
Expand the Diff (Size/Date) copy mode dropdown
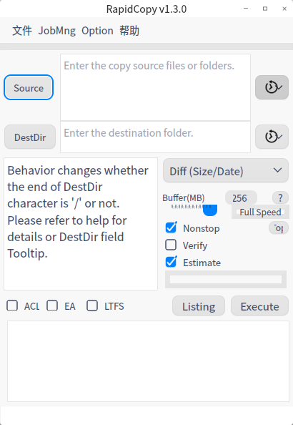pos(226,170)
